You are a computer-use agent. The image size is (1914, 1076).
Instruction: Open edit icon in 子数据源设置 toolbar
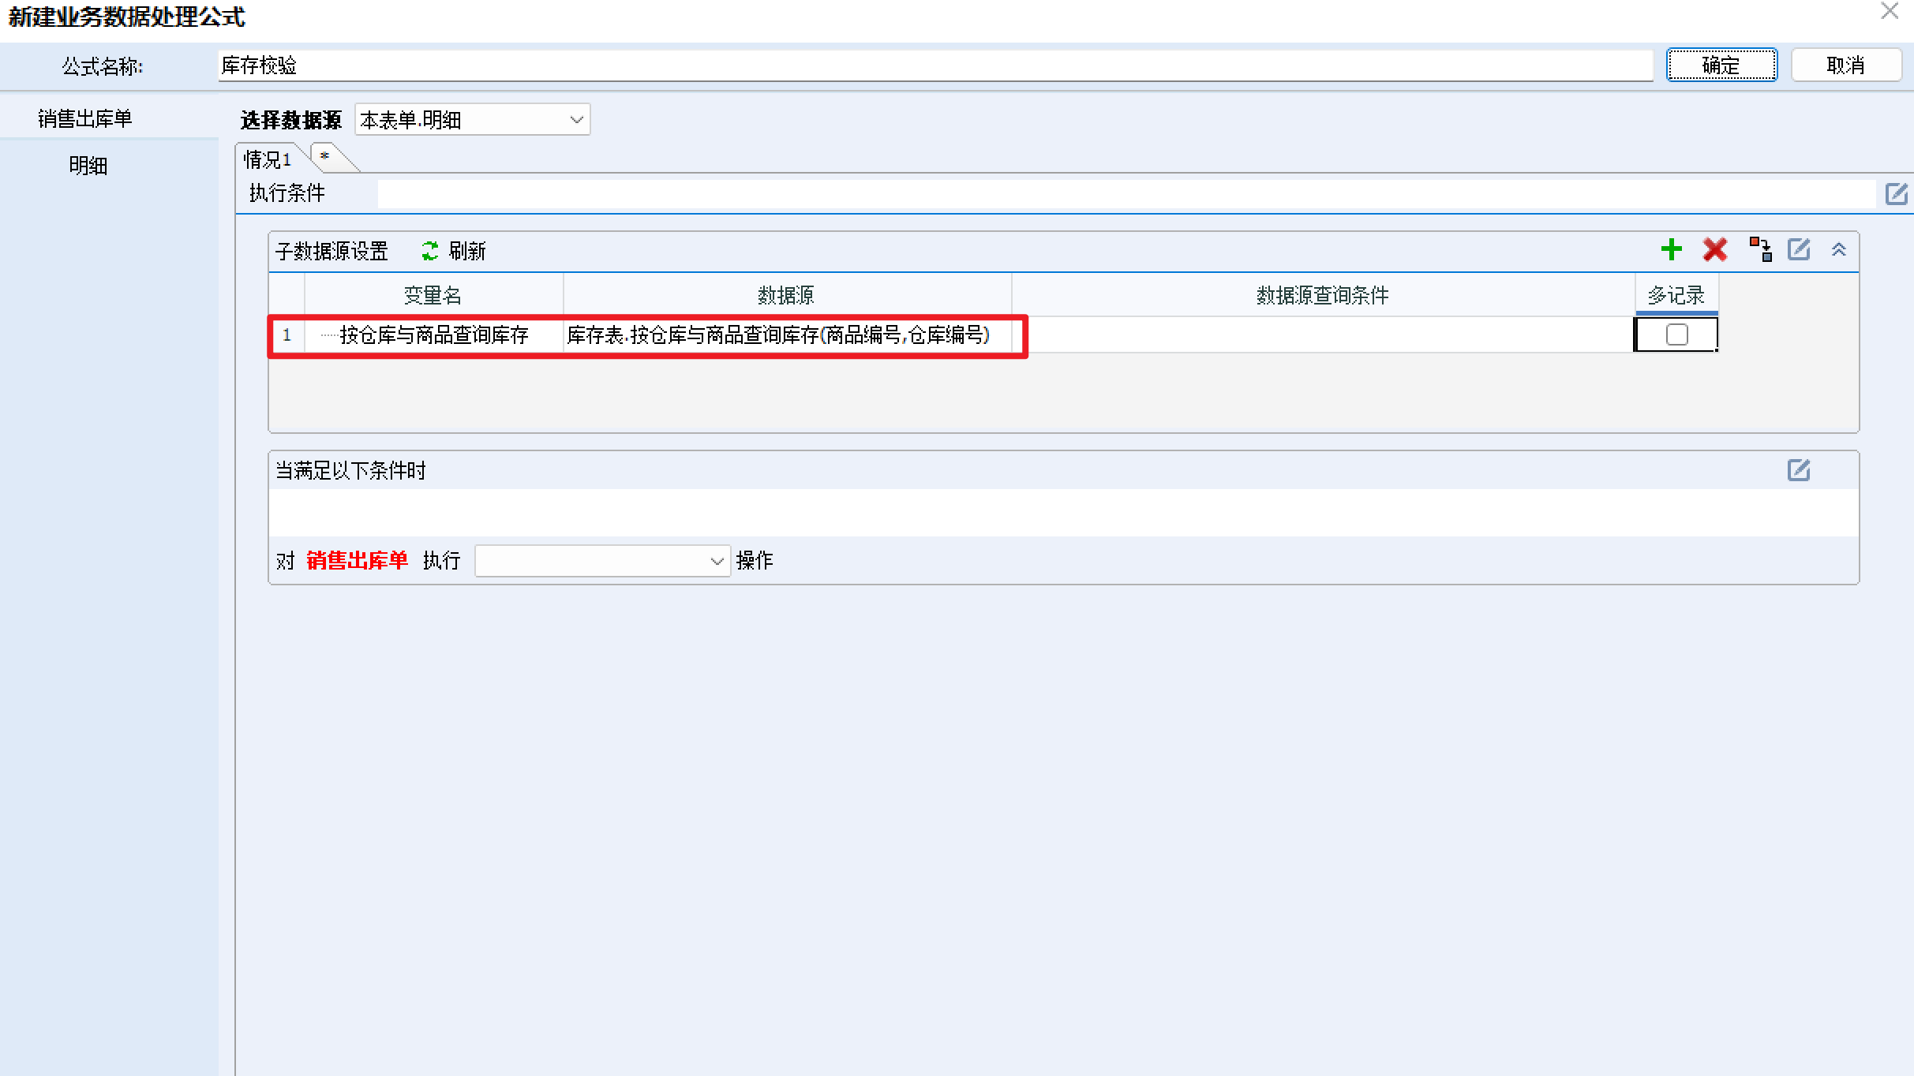(1799, 250)
